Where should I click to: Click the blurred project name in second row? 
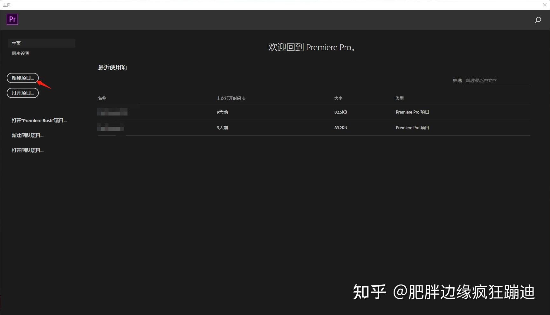coord(110,127)
